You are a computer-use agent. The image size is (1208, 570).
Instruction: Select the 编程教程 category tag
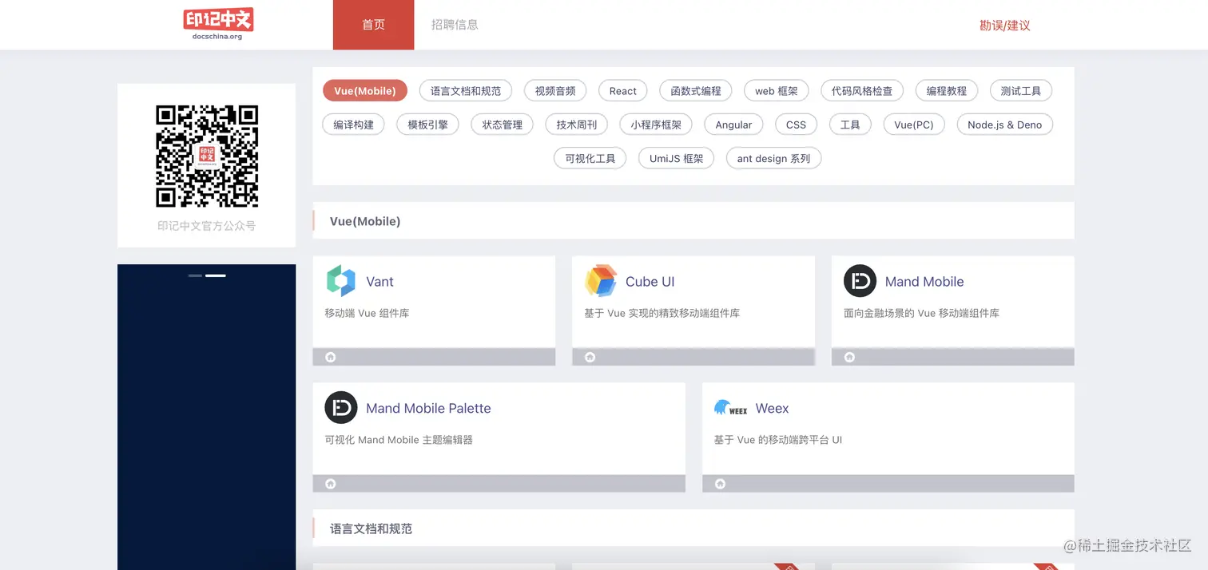(x=947, y=91)
